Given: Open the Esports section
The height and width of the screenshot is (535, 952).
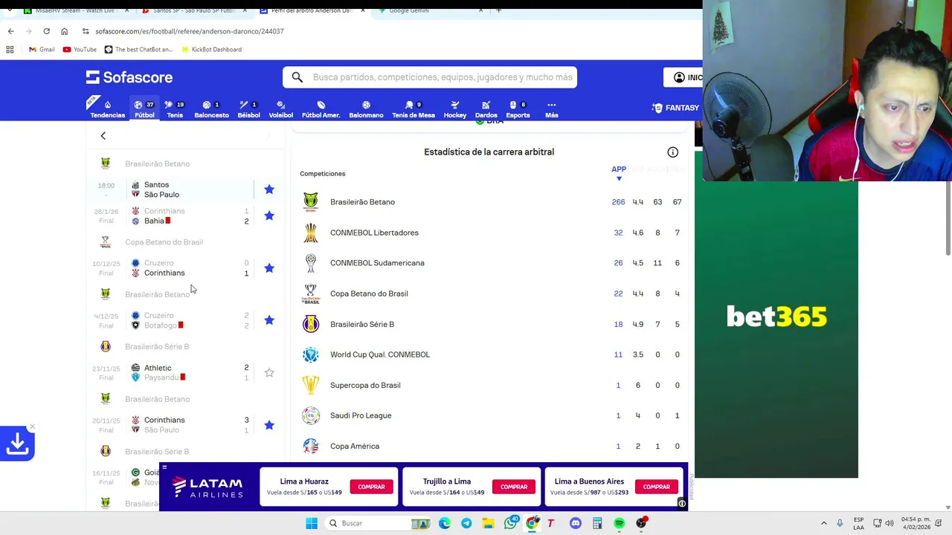Looking at the screenshot, I should (x=518, y=108).
